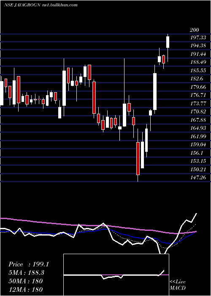The image size is (211, 296).
Task: Click the latest white candlestick near 197
Action: [168, 42]
